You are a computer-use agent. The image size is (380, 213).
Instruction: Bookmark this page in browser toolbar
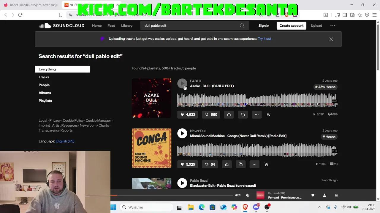(61, 15)
